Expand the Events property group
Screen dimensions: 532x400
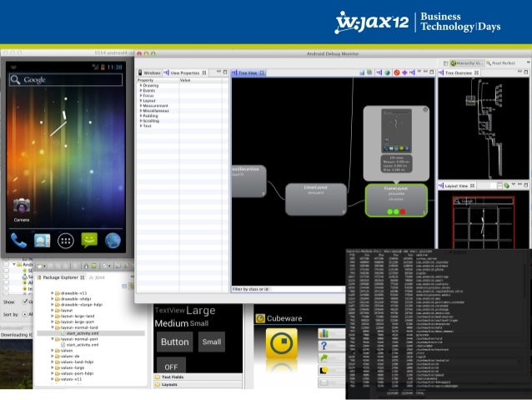141,91
